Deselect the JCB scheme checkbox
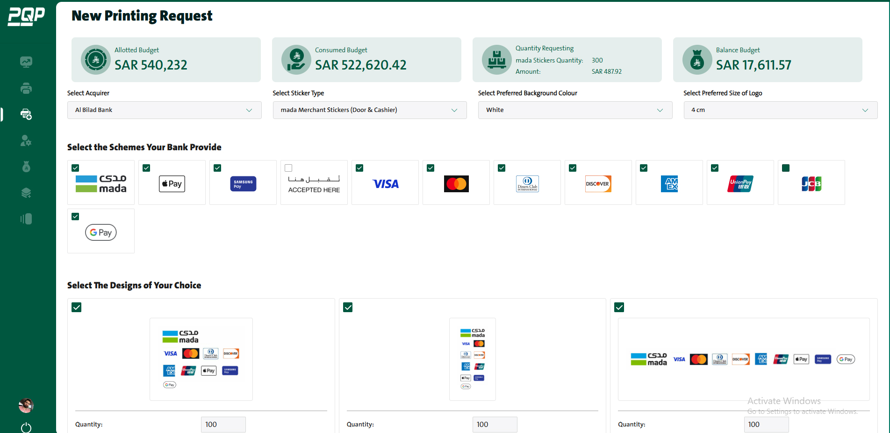This screenshot has width=890, height=433. [x=786, y=168]
